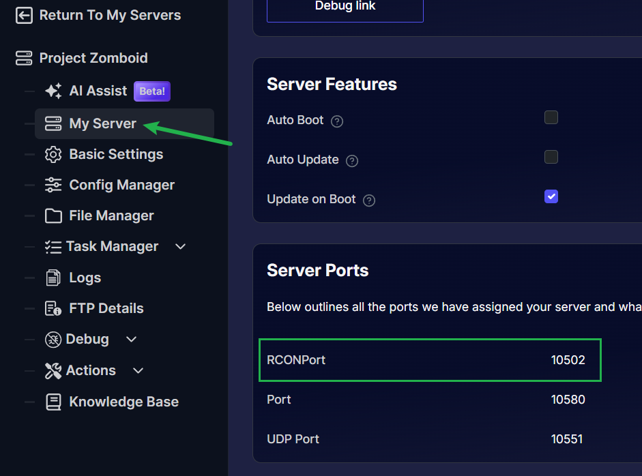Open Config Manager from the sidebar
Image resolution: width=642 pixels, height=476 pixels.
point(122,185)
